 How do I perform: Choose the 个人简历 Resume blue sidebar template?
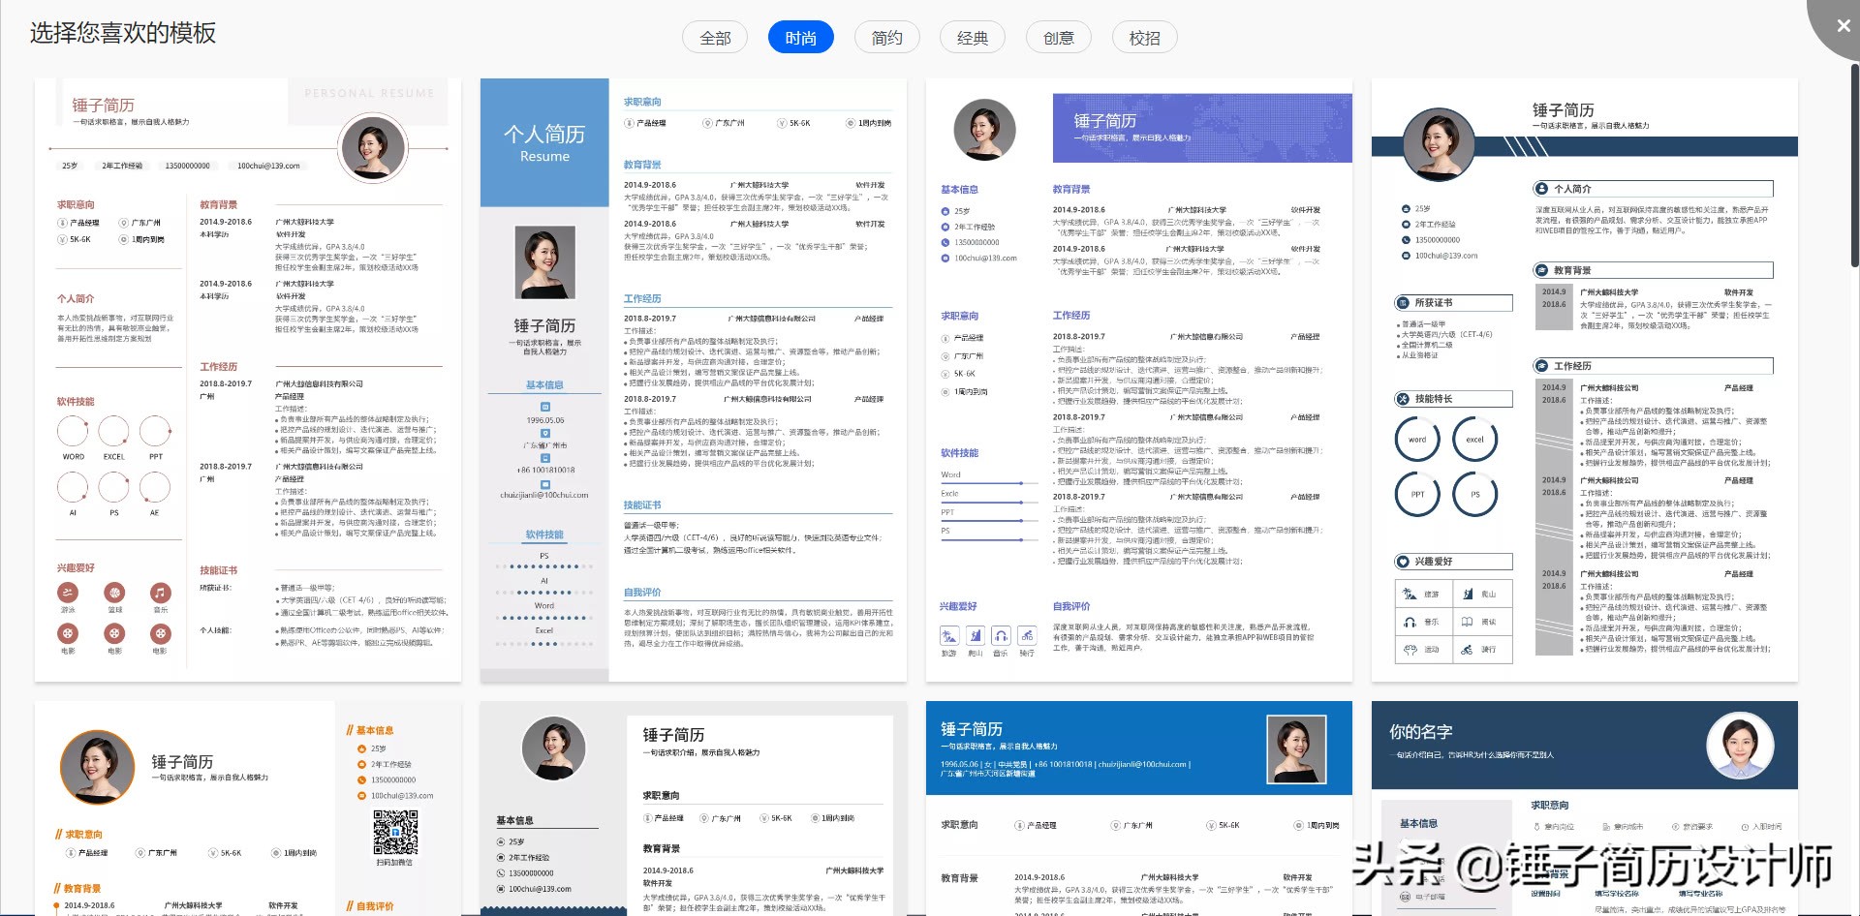pyautogui.click(x=693, y=380)
